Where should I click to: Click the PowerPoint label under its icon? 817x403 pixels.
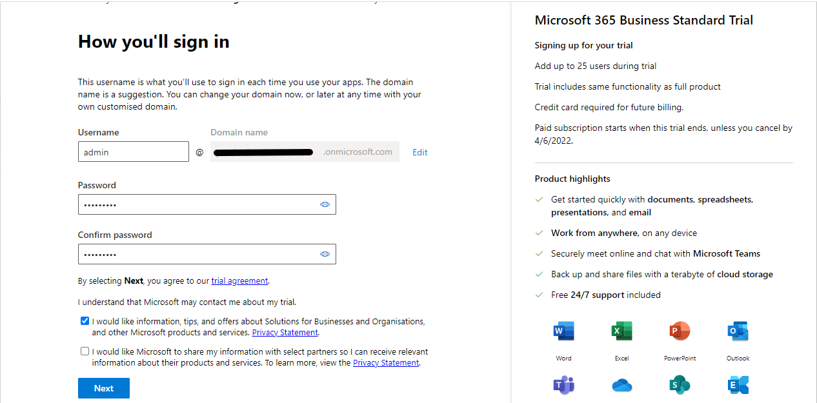pyautogui.click(x=680, y=358)
